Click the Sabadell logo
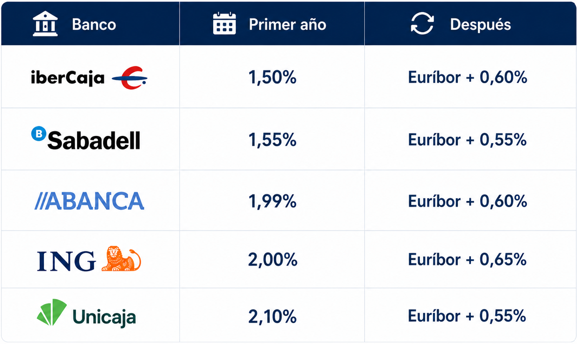577x344 pixels. point(86,138)
